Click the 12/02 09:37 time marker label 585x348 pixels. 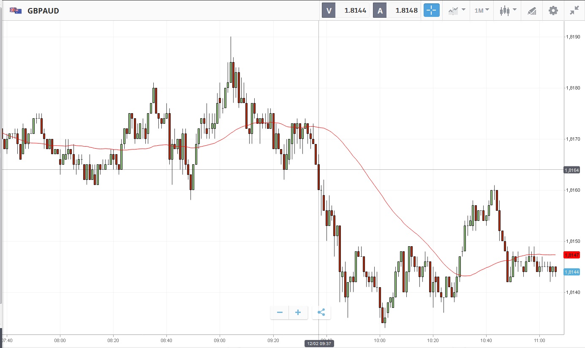[x=319, y=344]
